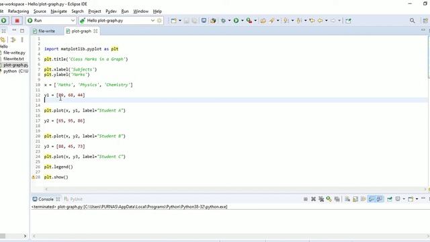The height and width of the screenshot is (242, 430).
Task: Minimize the project explorer panel
Action: (14, 30)
